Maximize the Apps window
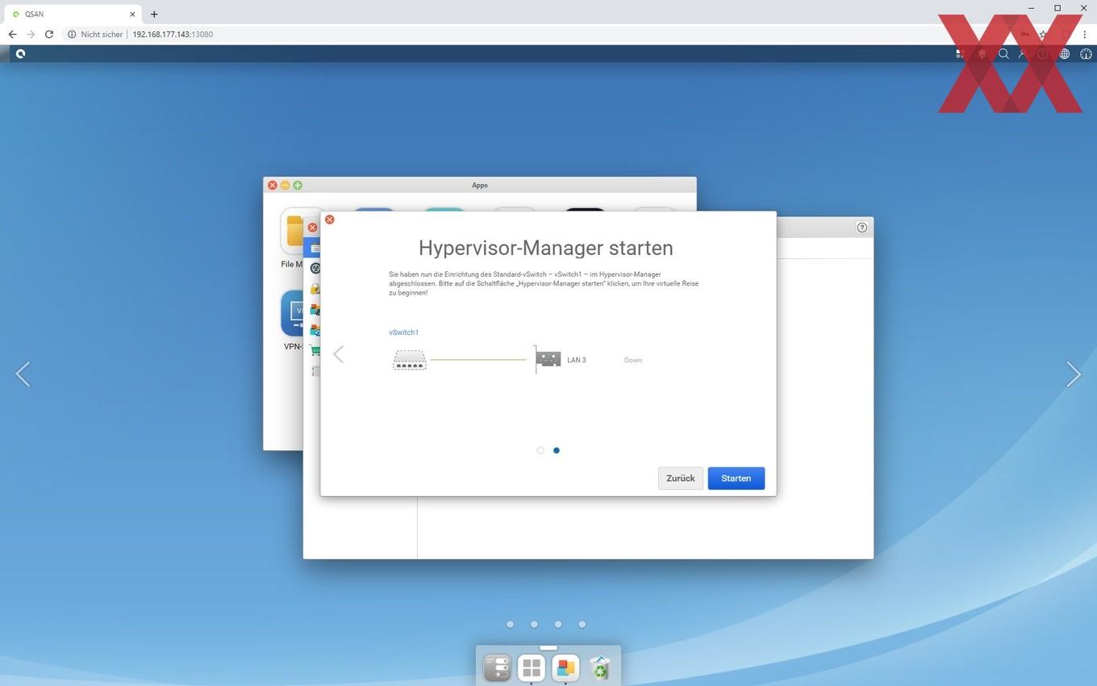The height and width of the screenshot is (686, 1097). (x=298, y=186)
